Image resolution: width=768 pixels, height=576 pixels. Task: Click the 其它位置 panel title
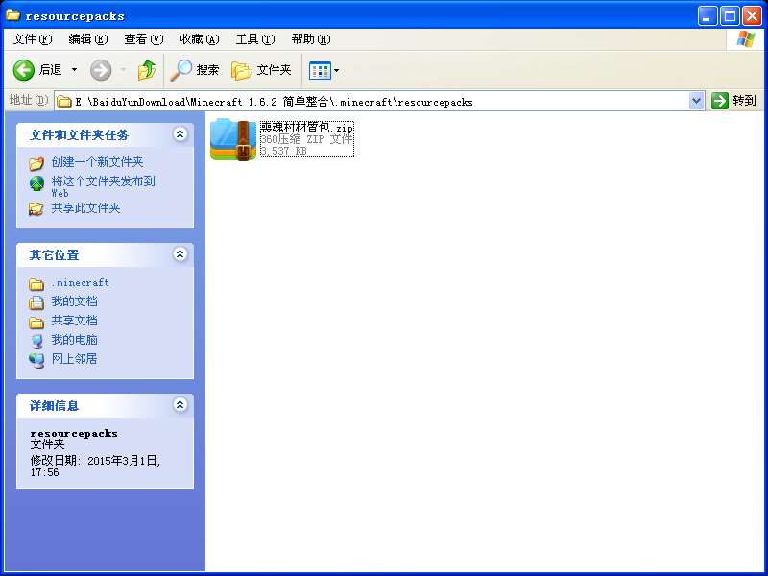pos(54,254)
